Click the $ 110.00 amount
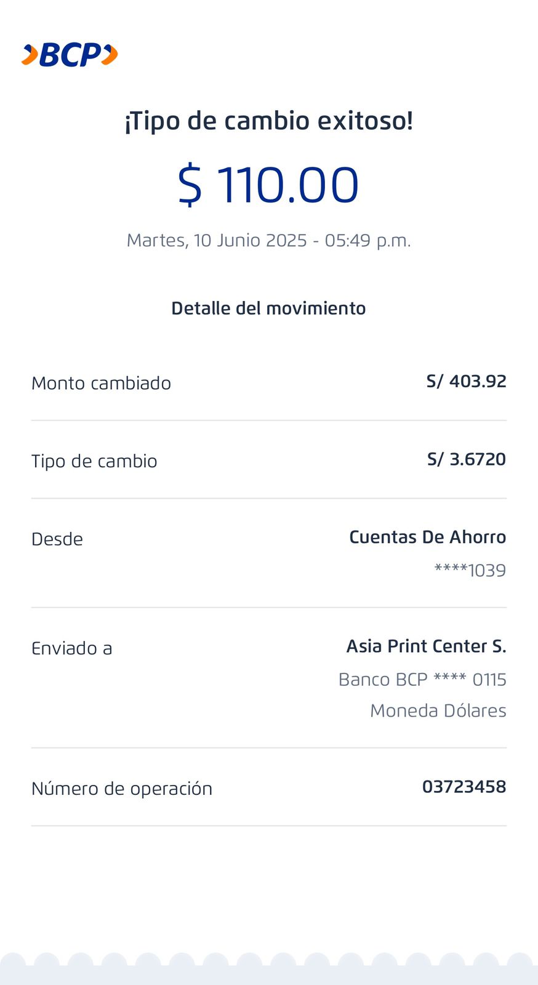Viewport: 538px width, 985px height. [x=268, y=185]
